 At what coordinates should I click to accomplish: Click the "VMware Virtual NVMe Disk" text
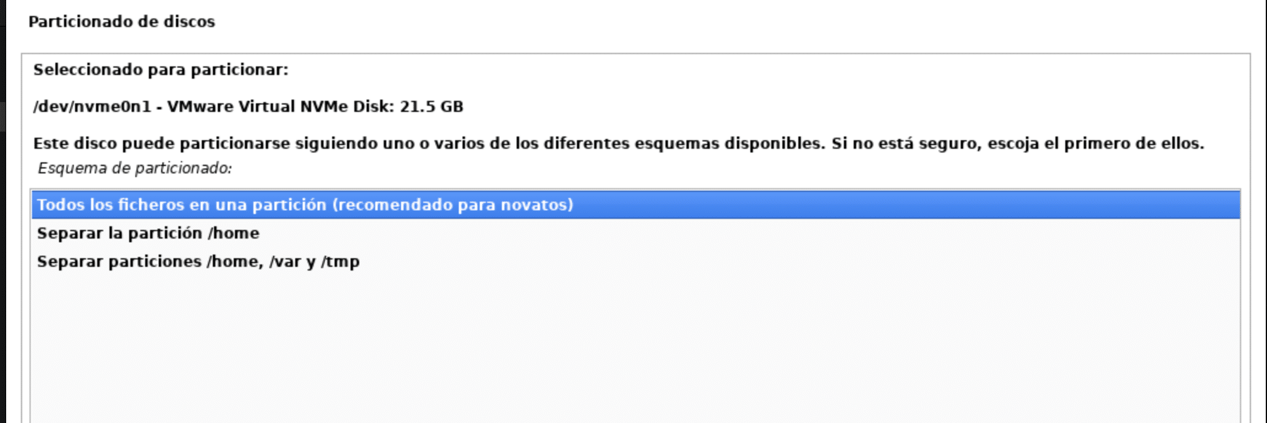click(x=280, y=106)
